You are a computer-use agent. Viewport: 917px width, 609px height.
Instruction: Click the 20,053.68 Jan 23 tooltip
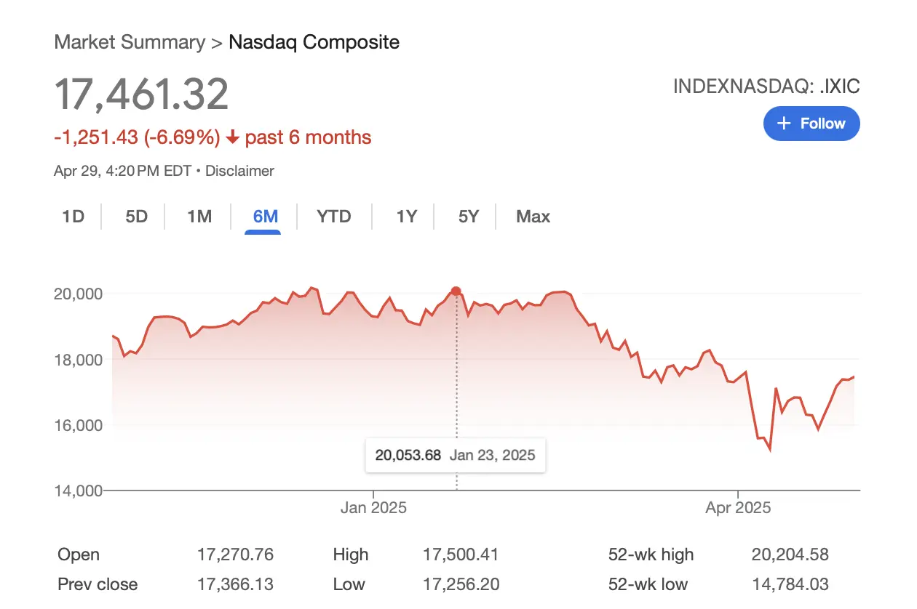click(455, 456)
